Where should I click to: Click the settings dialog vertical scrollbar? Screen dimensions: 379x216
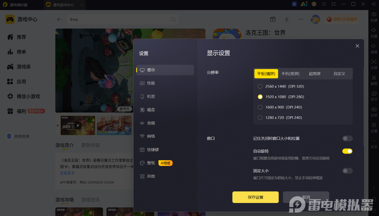(x=363, y=107)
